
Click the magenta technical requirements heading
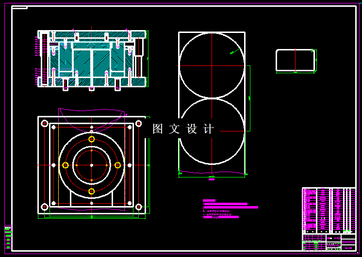(x=209, y=201)
